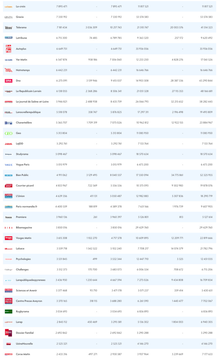Screen dimensions: 219x359
Task: Click the La-croix logo icon
Action: tap(9, 6)
